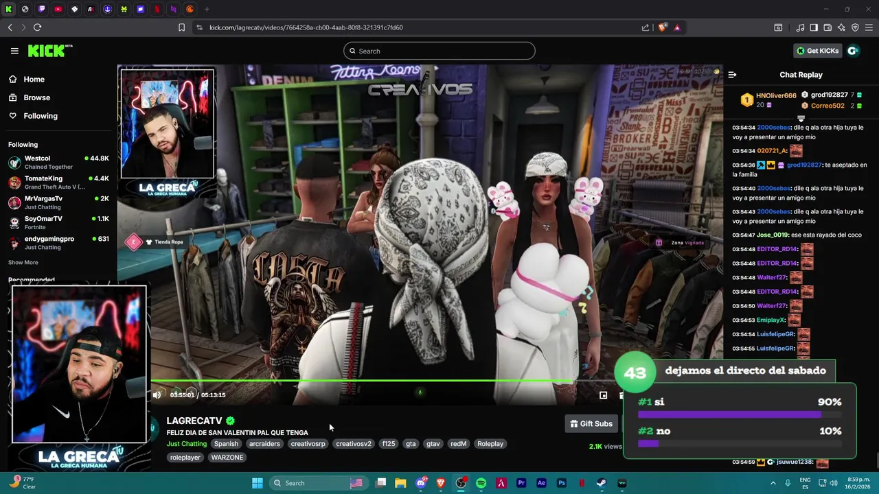Click the Just Chatting category link
The width and height of the screenshot is (879, 494).
point(186,444)
